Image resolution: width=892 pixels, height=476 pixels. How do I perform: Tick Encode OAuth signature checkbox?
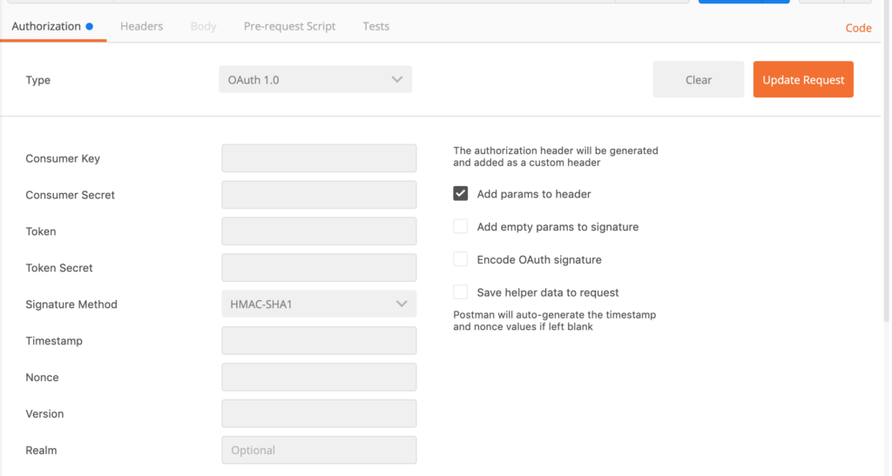(460, 259)
